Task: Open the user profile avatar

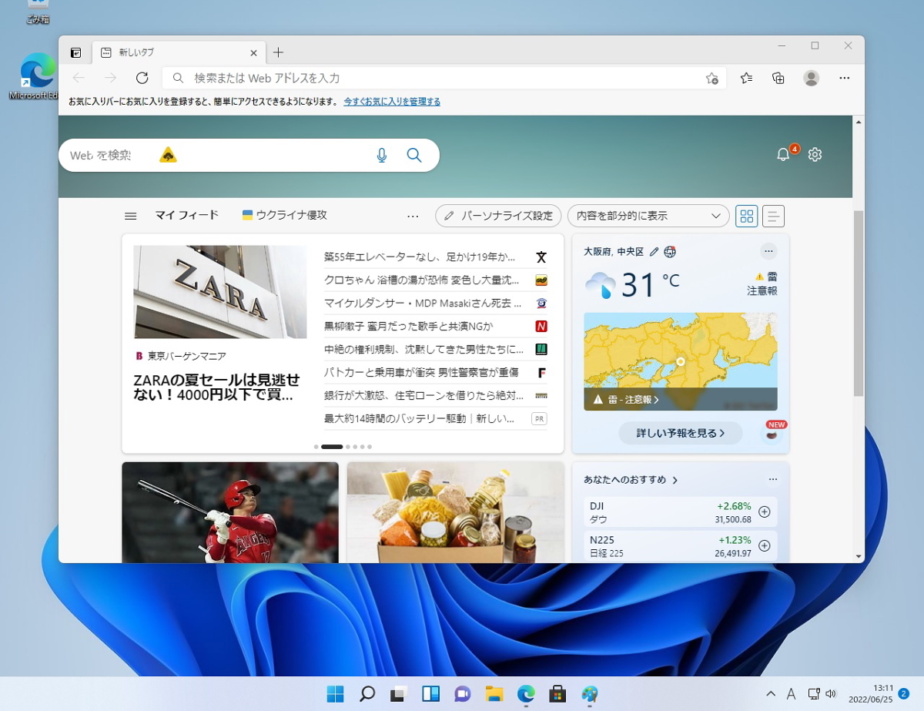Action: point(811,78)
